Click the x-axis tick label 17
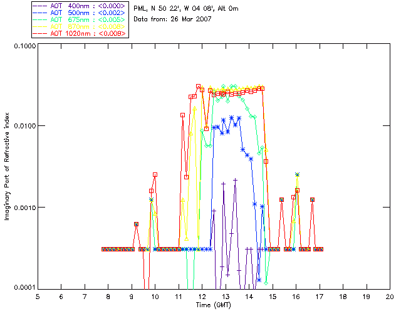This screenshot has height=321, width=401. (320, 297)
